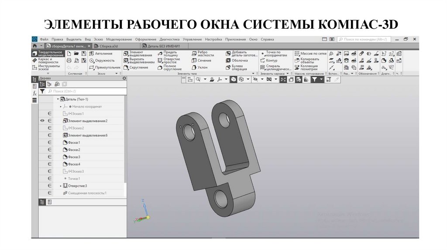Select Твердотельное моделирование tool set
447x250 pixels.
coord(47,54)
